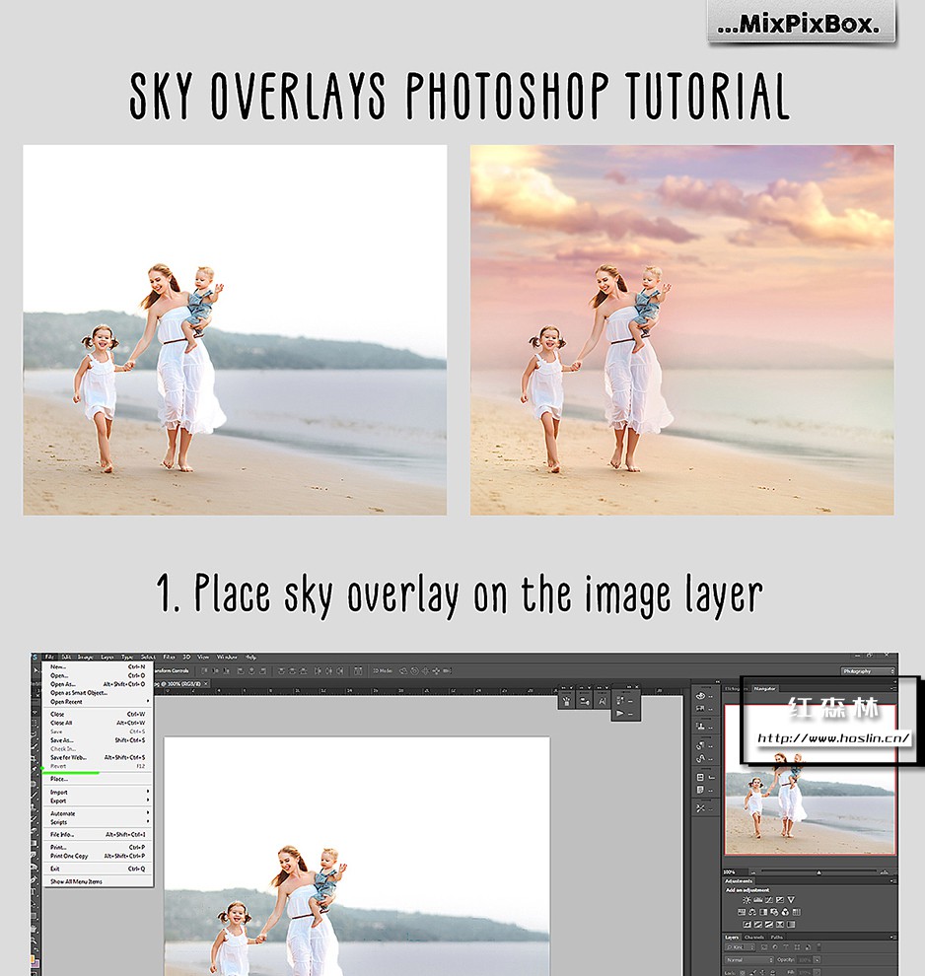Open the Character collapsed panel icon
The height and width of the screenshot is (976, 925).
(603, 701)
